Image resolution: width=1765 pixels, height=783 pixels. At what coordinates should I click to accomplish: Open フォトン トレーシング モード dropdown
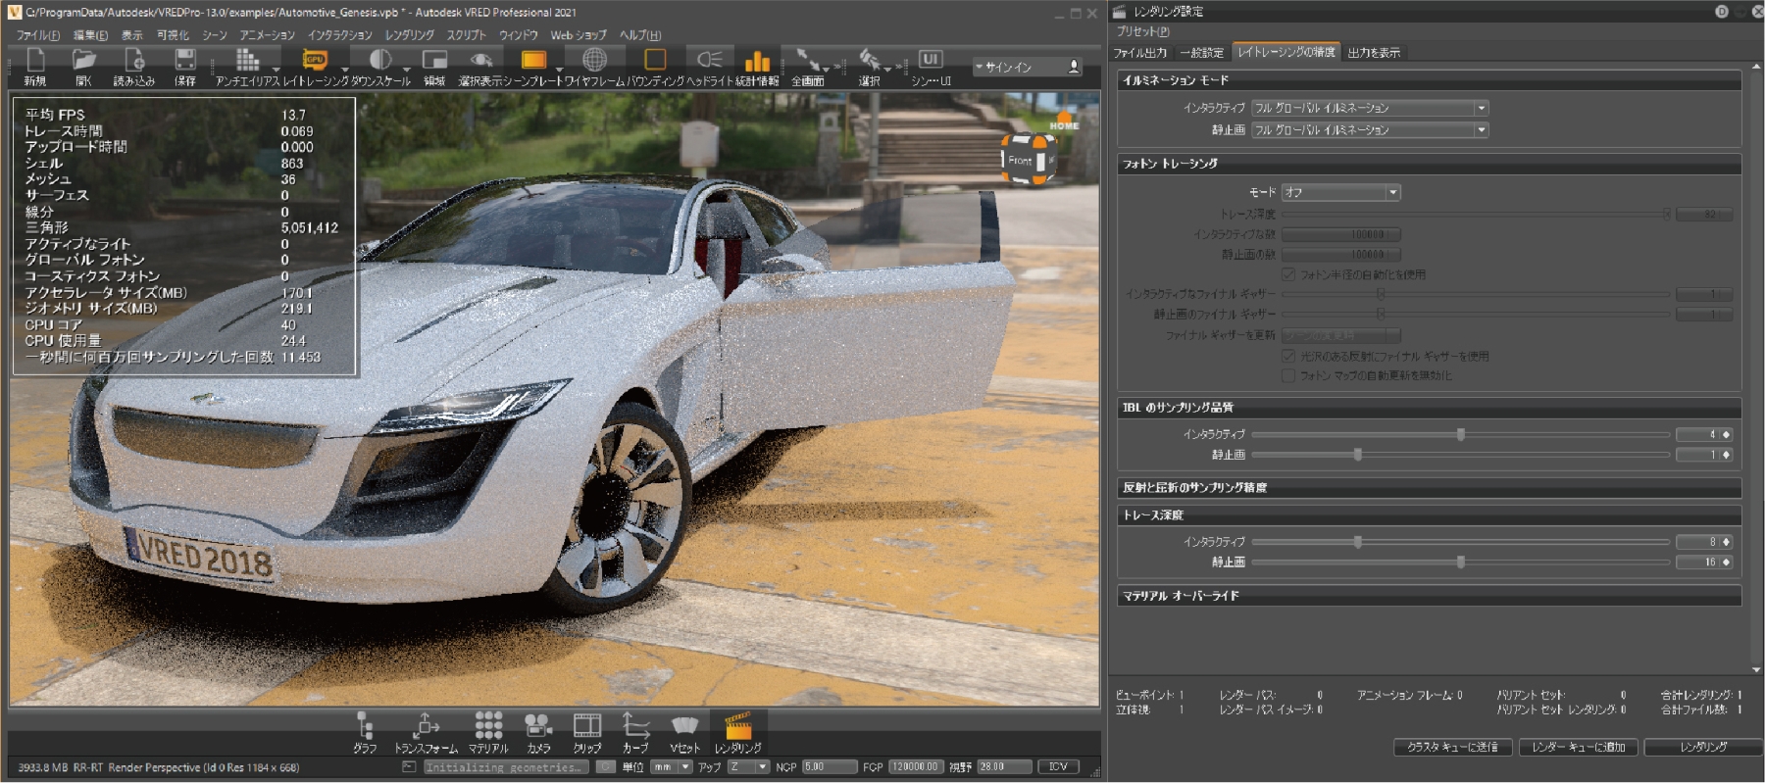[1340, 192]
